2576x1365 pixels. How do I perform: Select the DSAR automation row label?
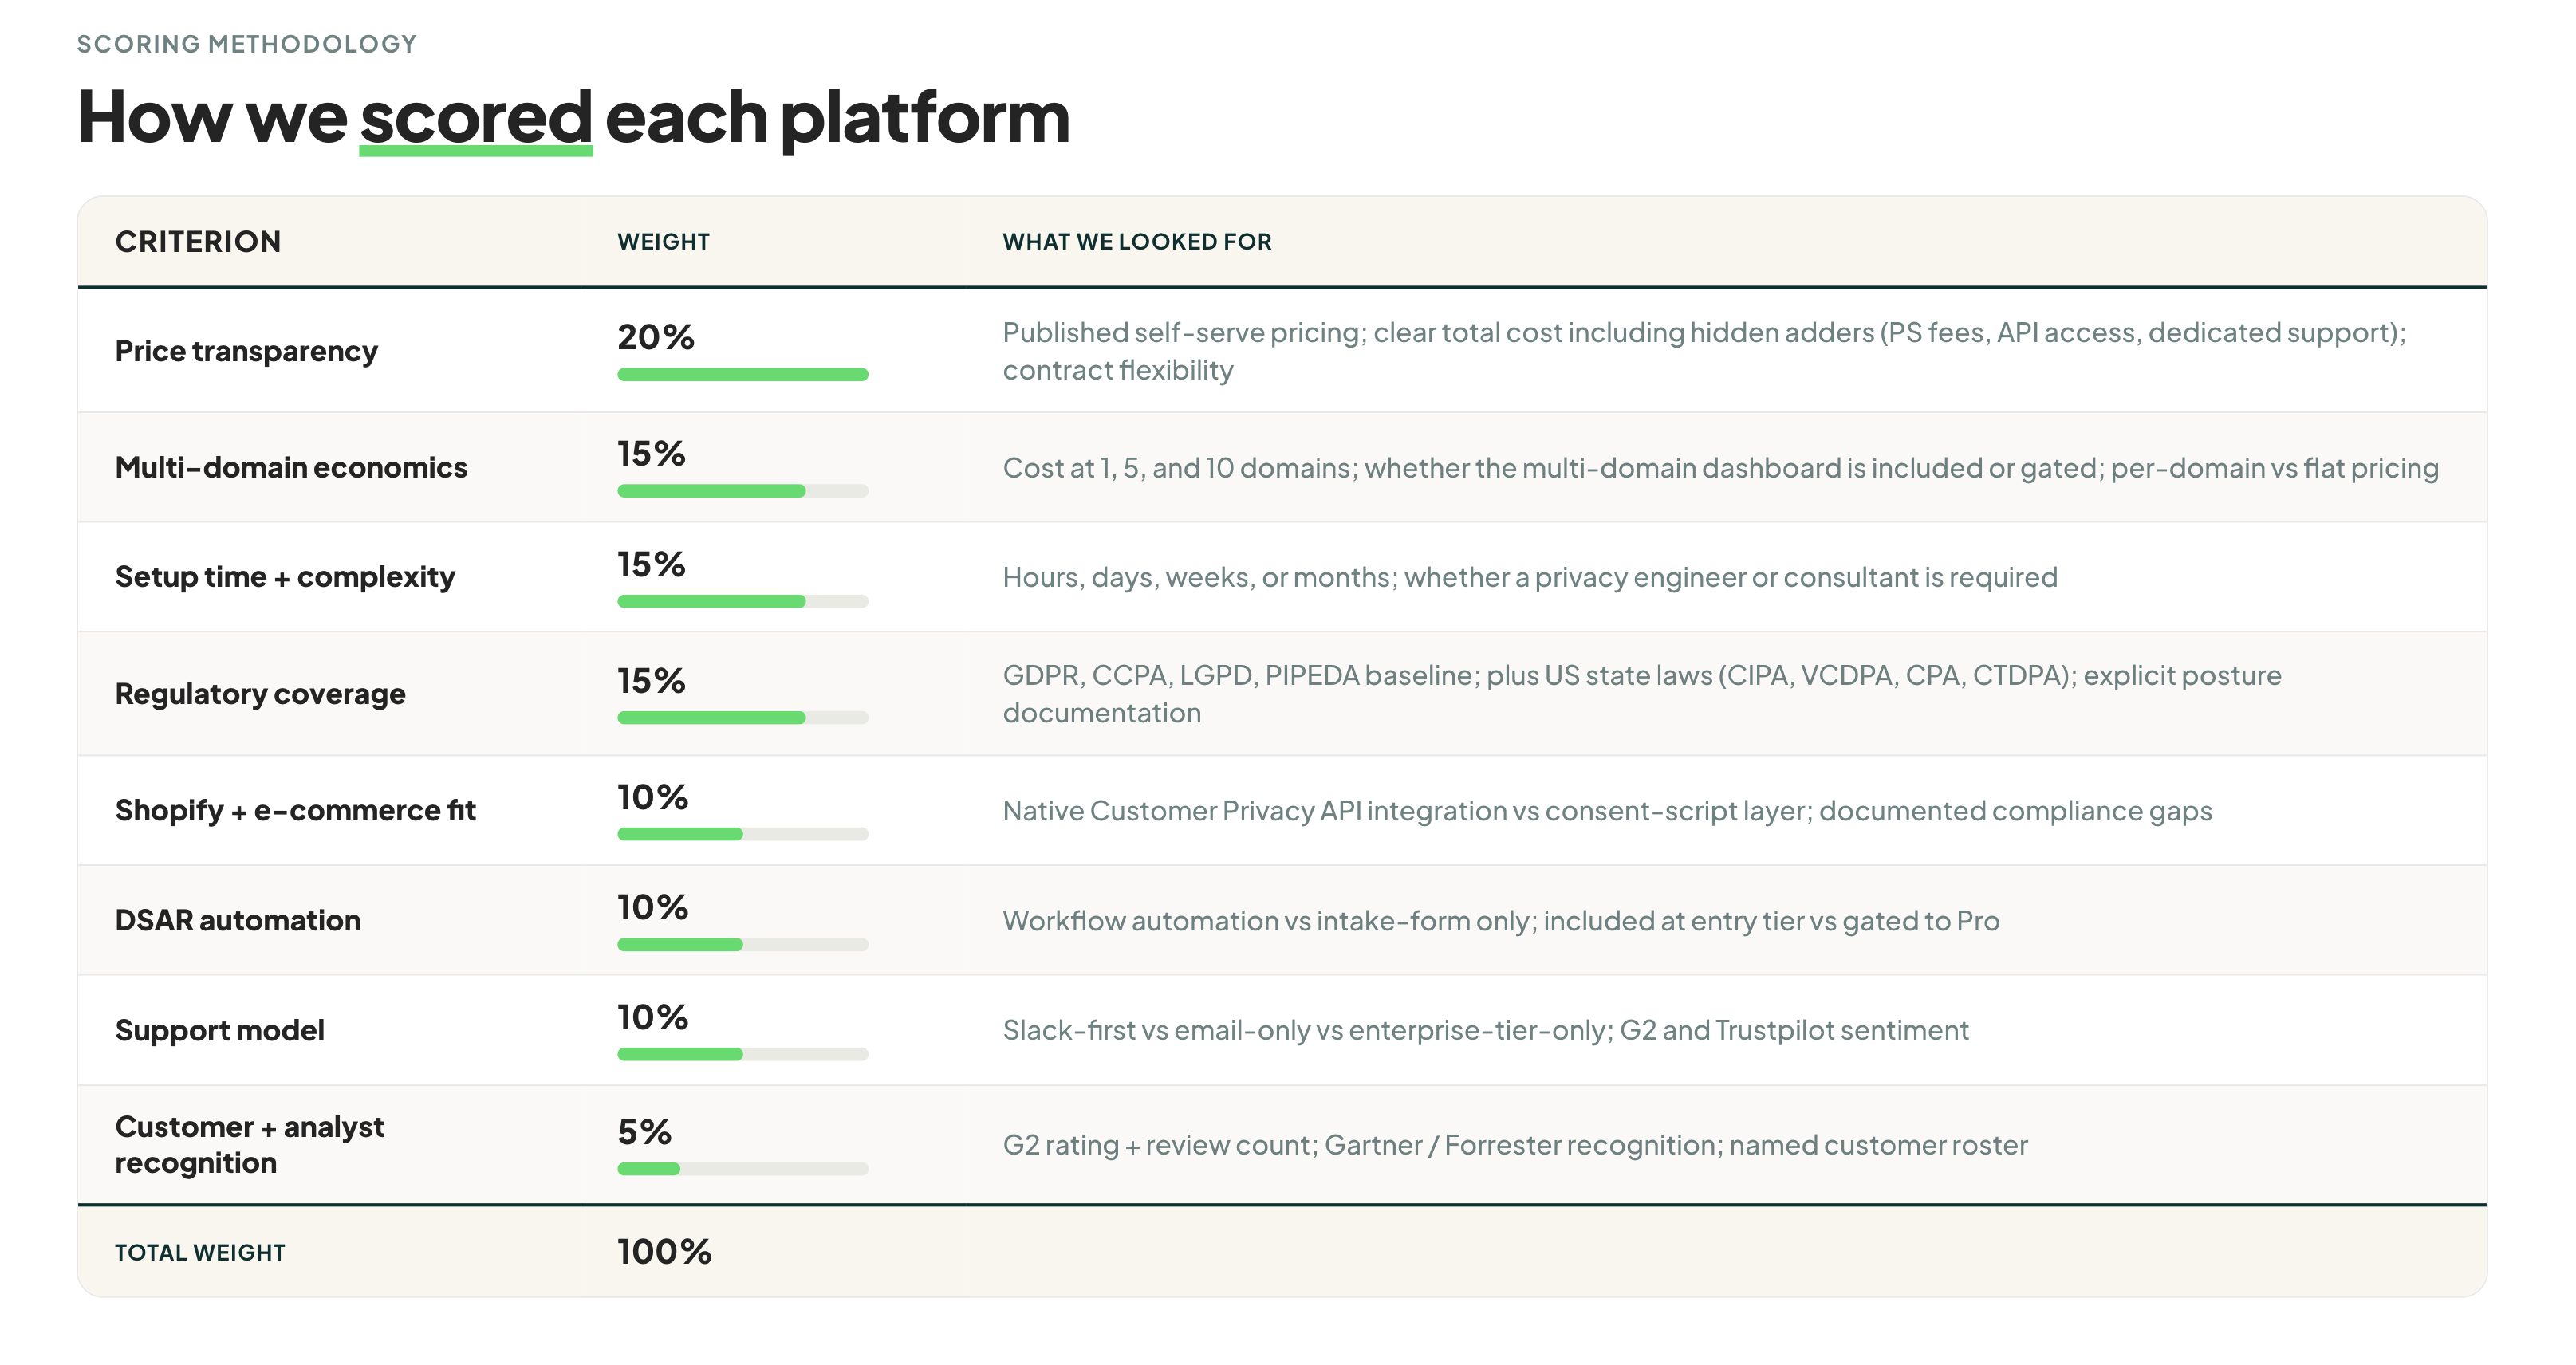tap(238, 920)
